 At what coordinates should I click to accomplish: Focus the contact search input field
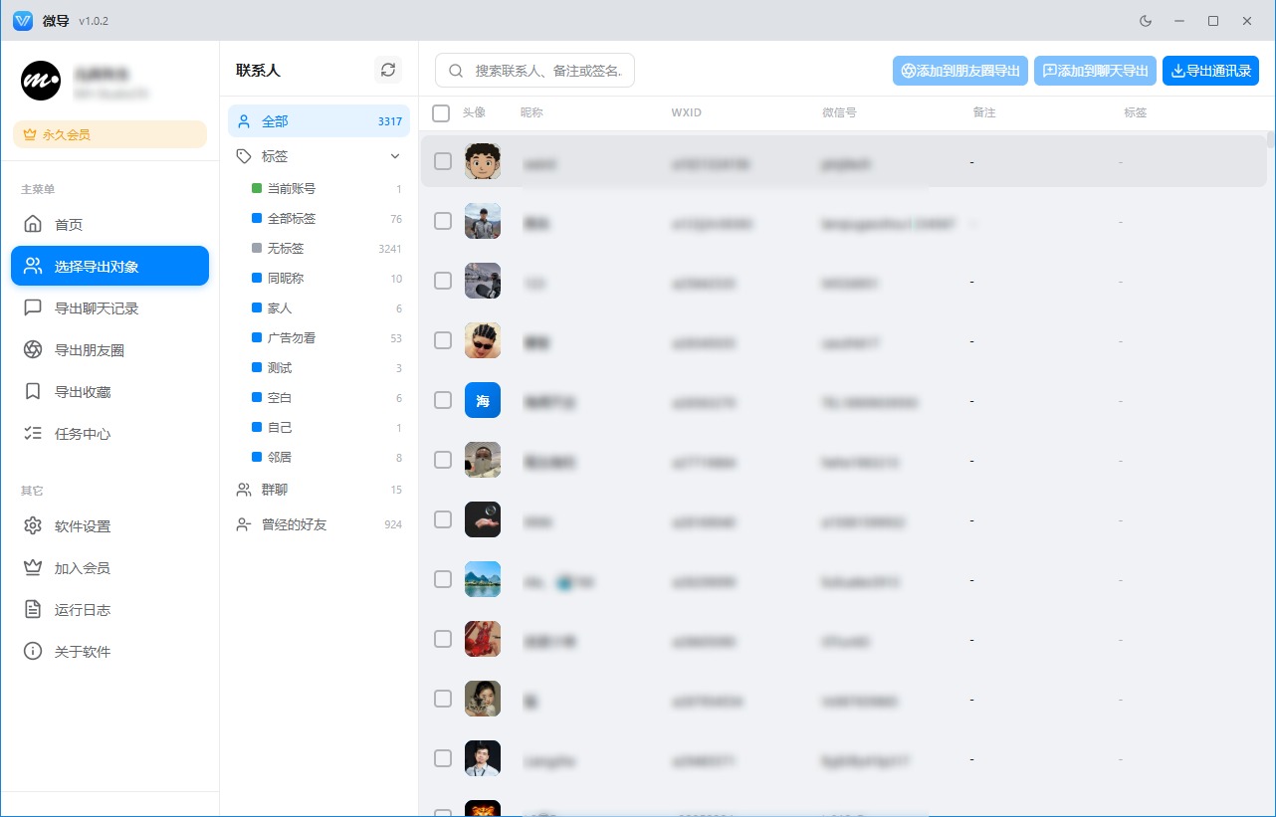coord(534,71)
